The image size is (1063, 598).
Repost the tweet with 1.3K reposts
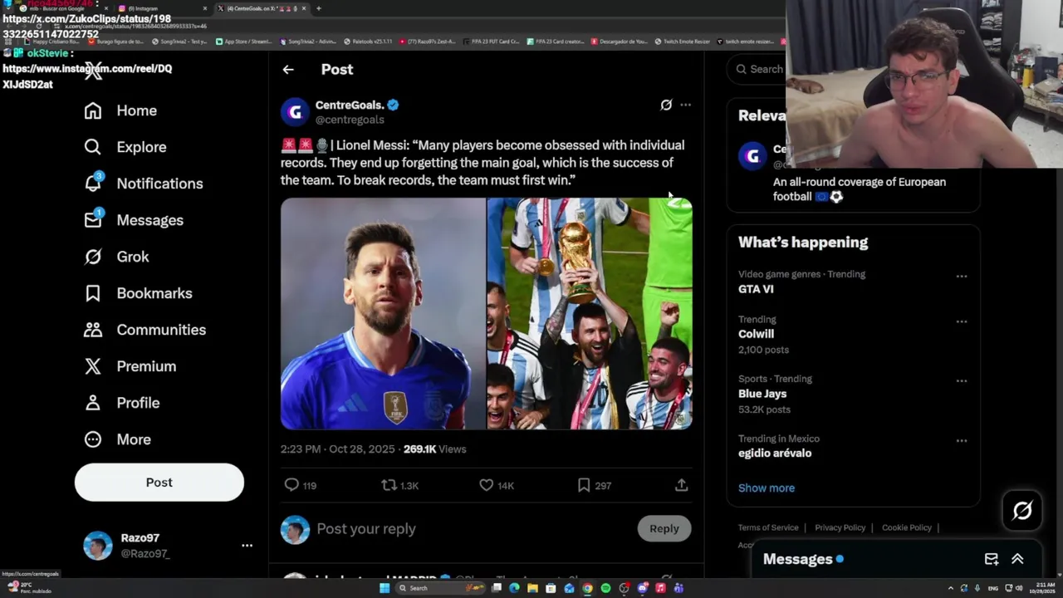coord(389,485)
